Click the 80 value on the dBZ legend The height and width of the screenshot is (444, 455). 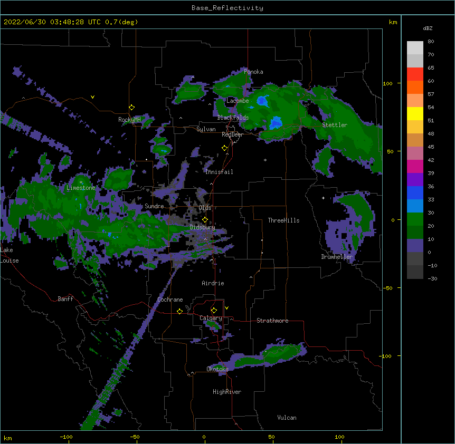coord(431,42)
